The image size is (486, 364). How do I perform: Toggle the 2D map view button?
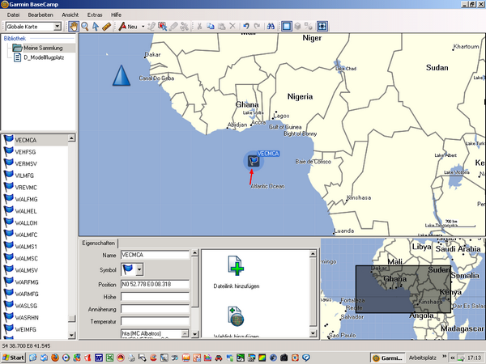(287, 27)
